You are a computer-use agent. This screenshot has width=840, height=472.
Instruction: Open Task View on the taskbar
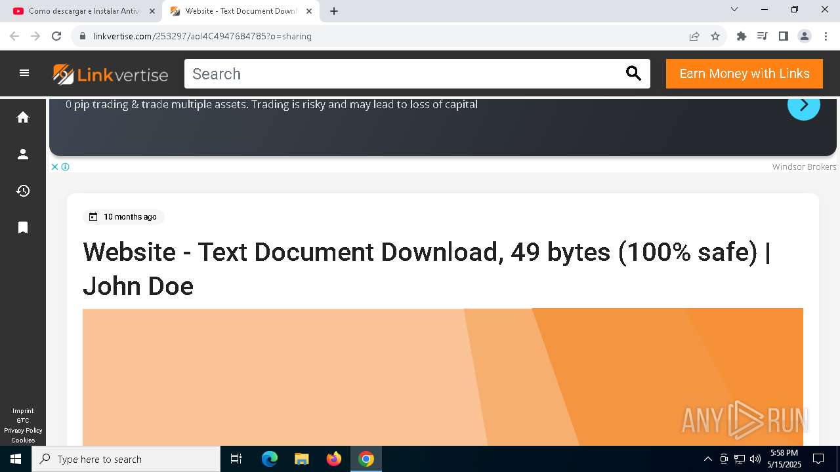coord(236,459)
